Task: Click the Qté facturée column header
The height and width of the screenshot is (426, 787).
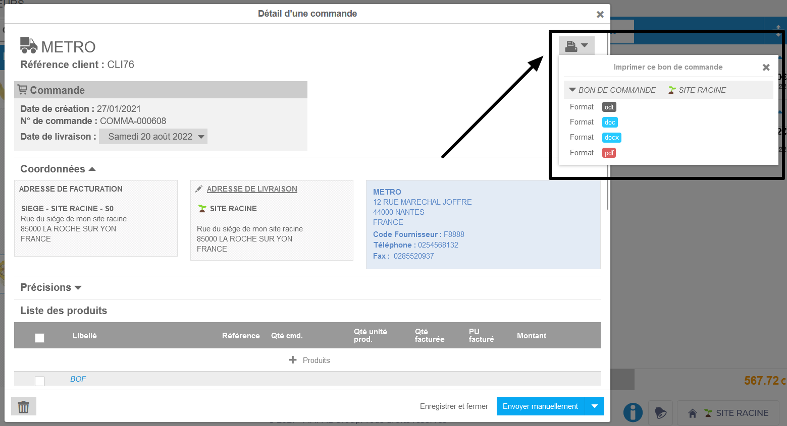Action: [x=430, y=336]
